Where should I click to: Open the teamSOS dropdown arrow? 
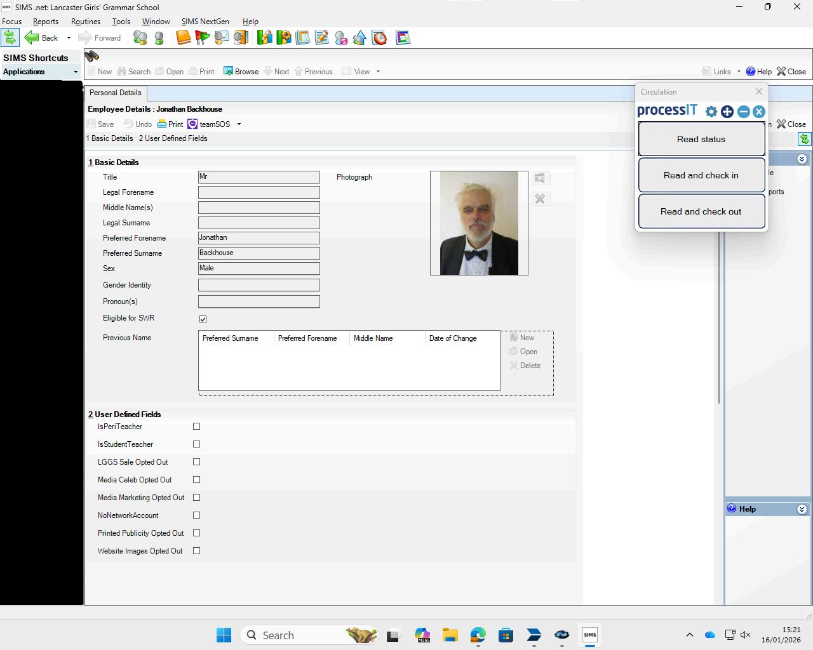pyautogui.click(x=239, y=124)
